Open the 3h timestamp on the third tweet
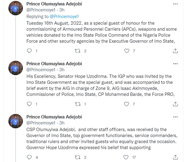 coord(62,123)
